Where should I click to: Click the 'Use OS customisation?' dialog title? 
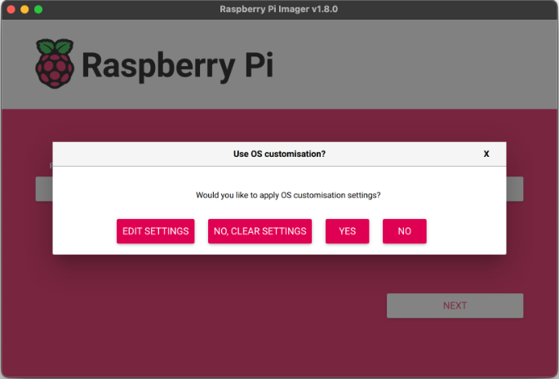point(279,154)
